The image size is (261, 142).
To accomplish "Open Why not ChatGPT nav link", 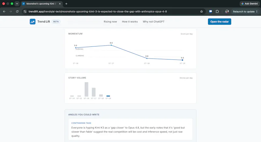I will tap(153, 21).
